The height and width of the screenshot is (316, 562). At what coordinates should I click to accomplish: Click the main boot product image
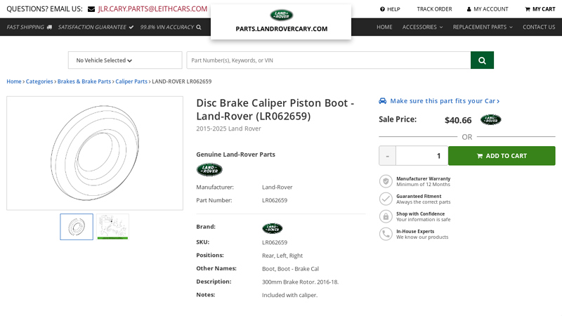coord(95,153)
